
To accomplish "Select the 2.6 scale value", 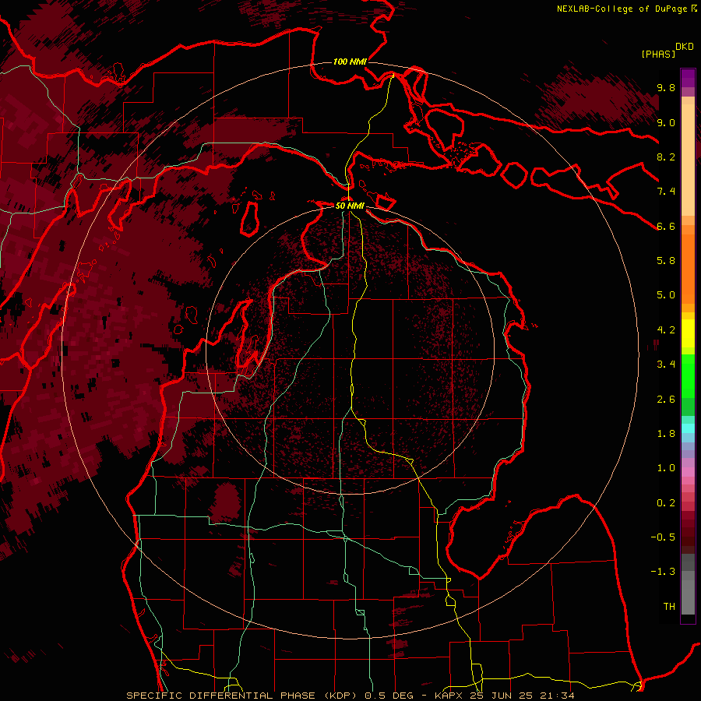I will pyautogui.click(x=666, y=400).
